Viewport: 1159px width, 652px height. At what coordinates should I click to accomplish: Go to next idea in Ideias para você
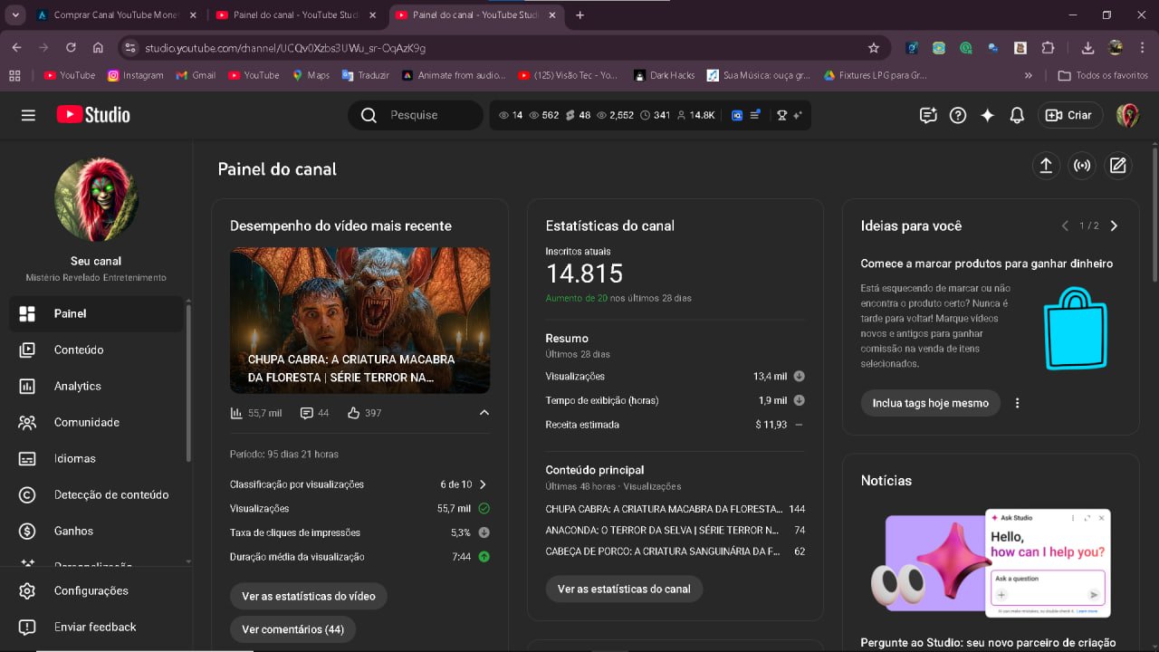click(x=1114, y=225)
